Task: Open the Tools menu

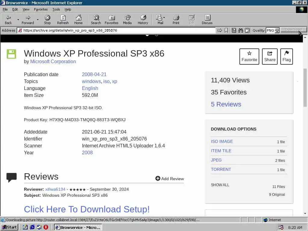Action: 56,9
